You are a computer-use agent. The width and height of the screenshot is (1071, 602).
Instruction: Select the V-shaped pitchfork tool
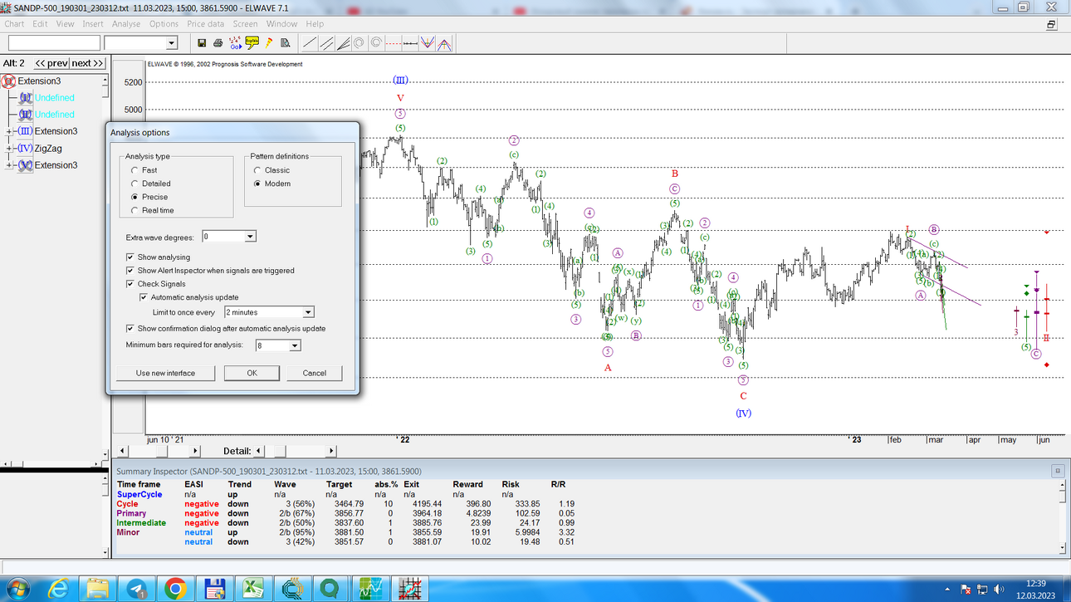coord(427,43)
